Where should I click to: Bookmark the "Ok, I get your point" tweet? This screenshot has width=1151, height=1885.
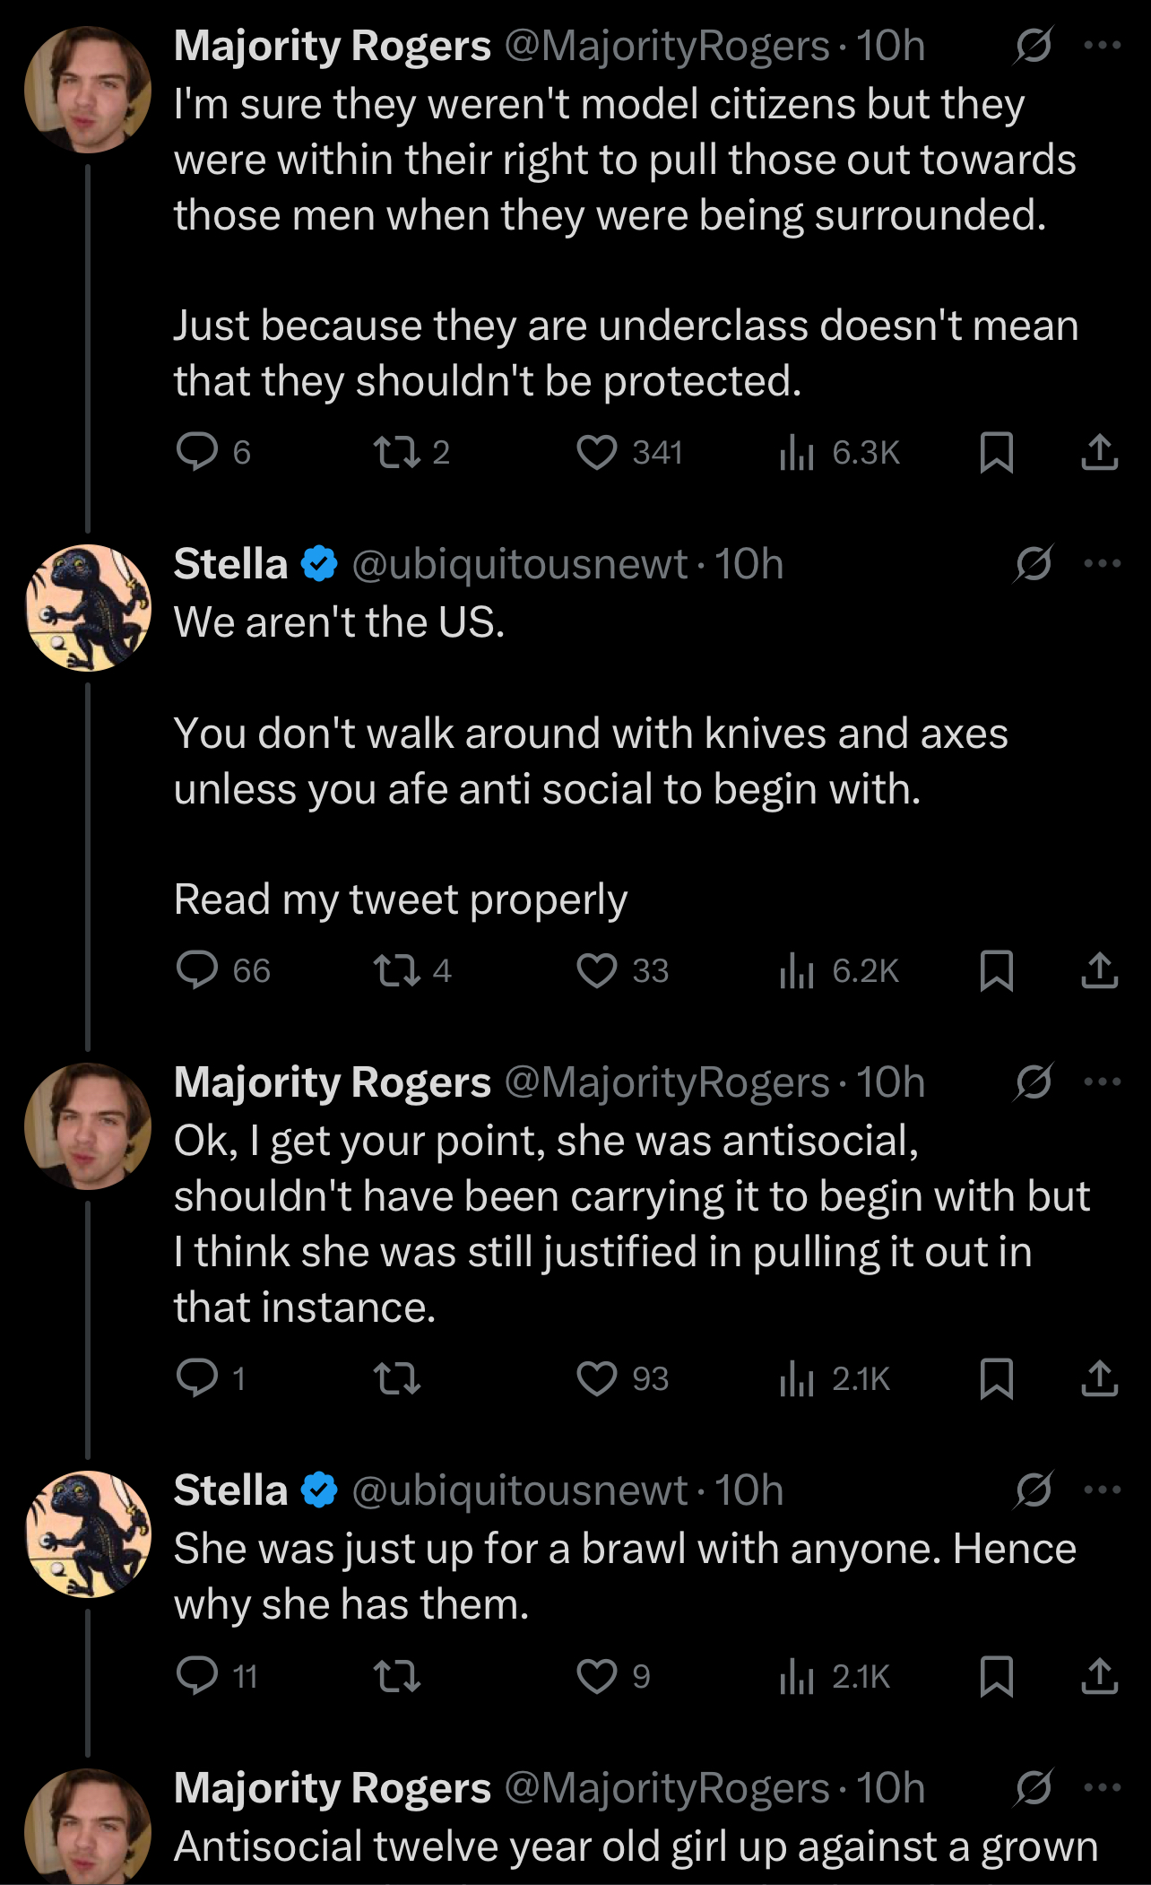[x=996, y=1378]
